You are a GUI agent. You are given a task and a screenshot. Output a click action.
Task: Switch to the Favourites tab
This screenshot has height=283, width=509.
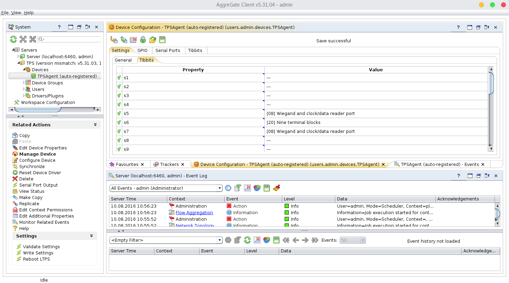[x=127, y=164]
